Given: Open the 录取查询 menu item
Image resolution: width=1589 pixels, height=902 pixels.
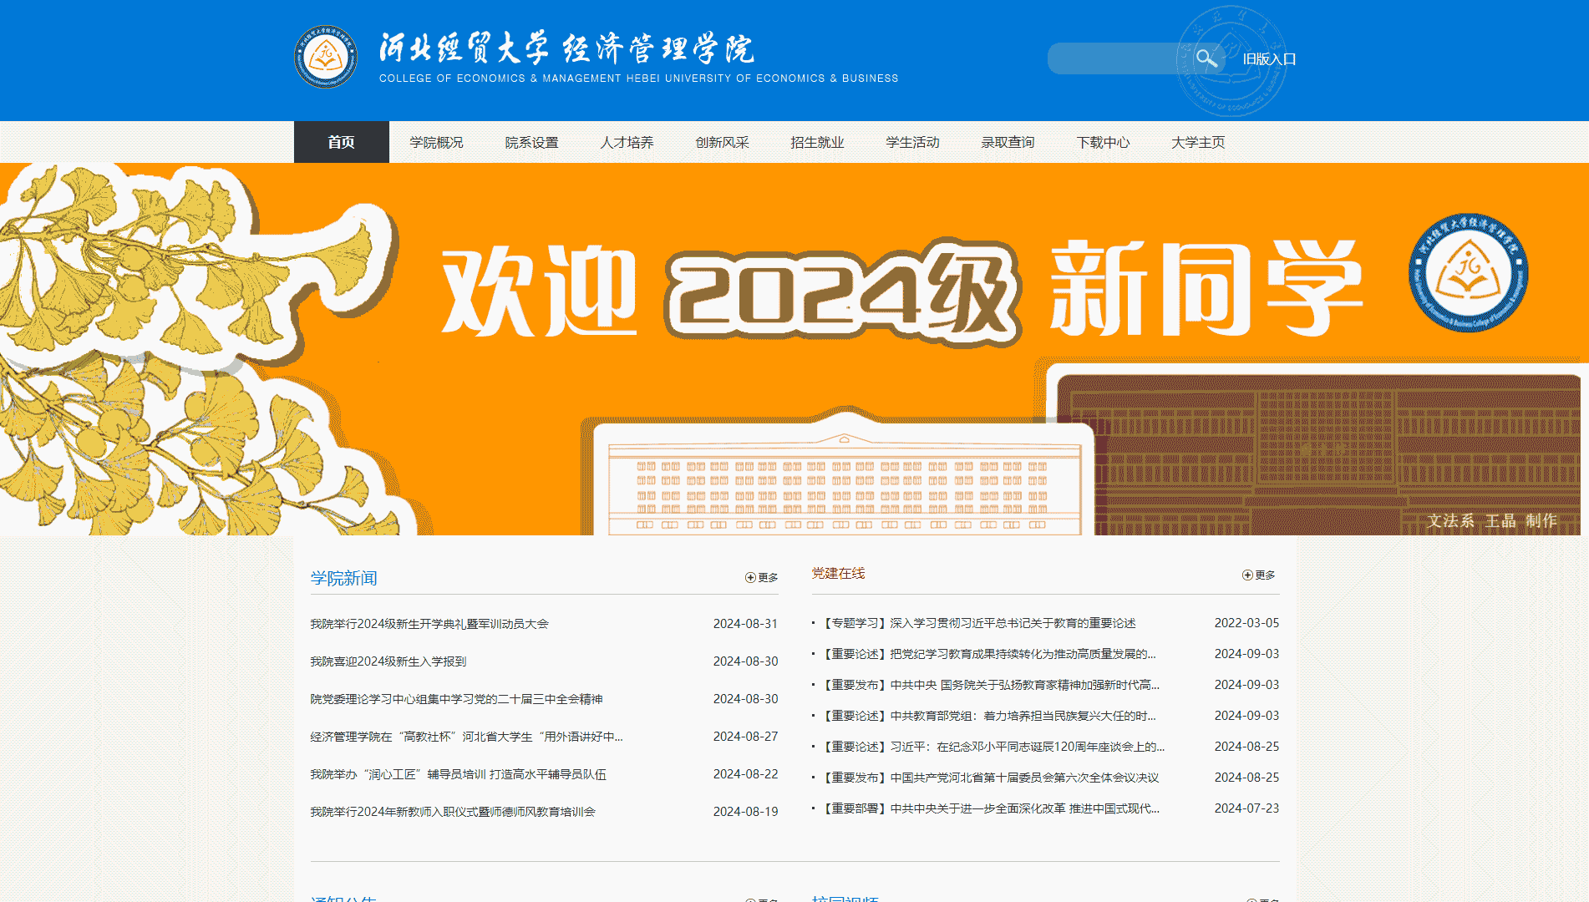Looking at the screenshot, I should pyautogui.click(x=1008, y=143).
